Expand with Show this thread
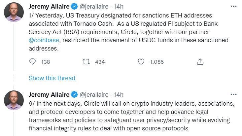Screen dimensions: 242x136 point(52,78)
